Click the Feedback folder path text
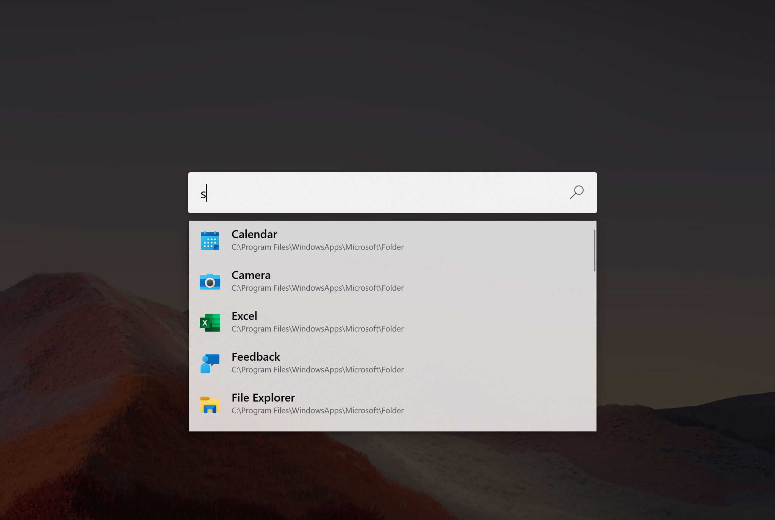The width and height of the screenshot is (775, 520). (318, 370)
